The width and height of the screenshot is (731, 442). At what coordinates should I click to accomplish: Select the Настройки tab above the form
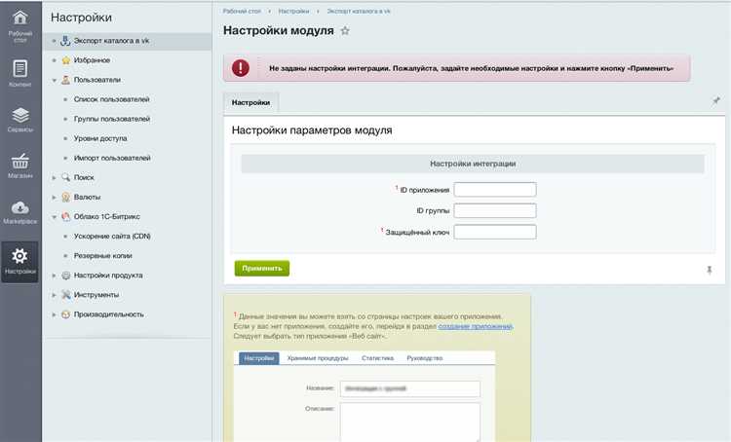[x=250, y=102]
